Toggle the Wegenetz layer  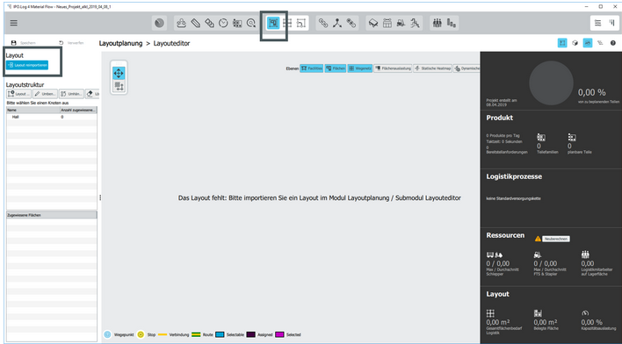coord(360,68)
